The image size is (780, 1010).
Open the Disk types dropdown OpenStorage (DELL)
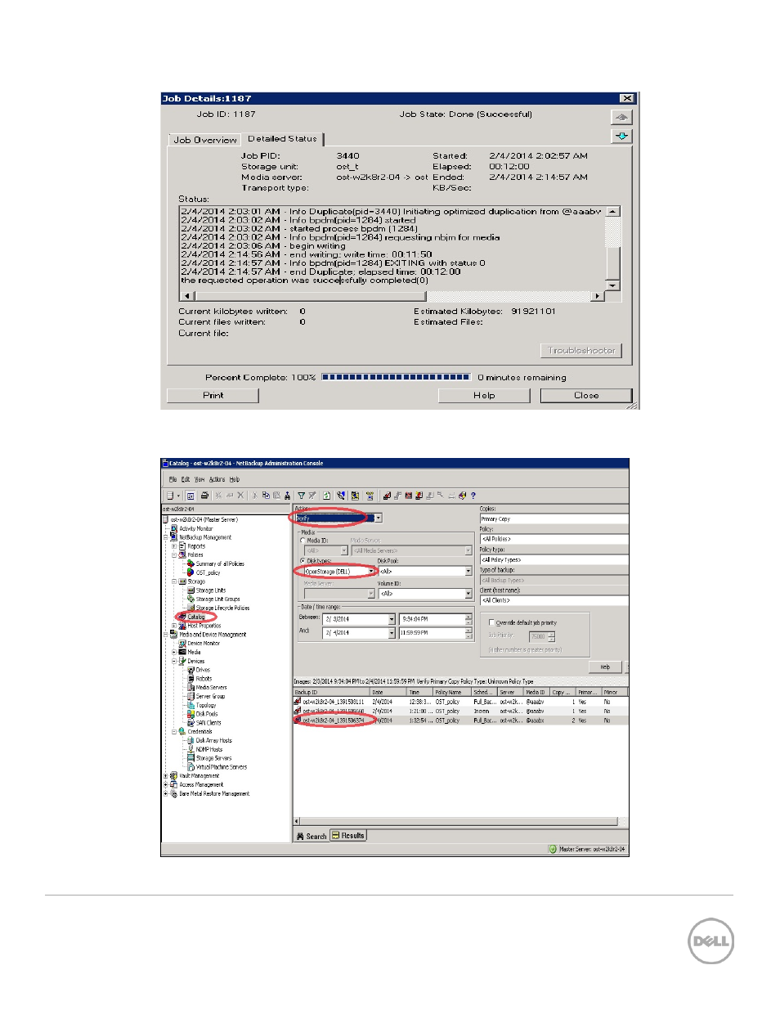370,571
